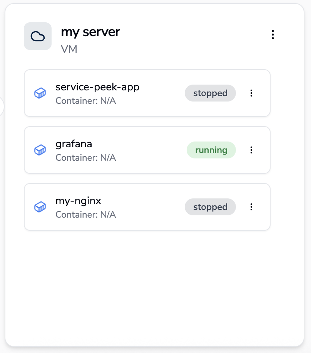Click the round handle on the left edge

click(2, 106)
